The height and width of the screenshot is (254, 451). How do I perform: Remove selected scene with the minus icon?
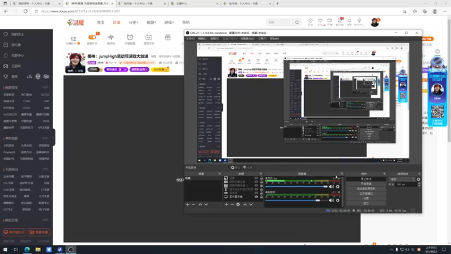click(193, 204)
